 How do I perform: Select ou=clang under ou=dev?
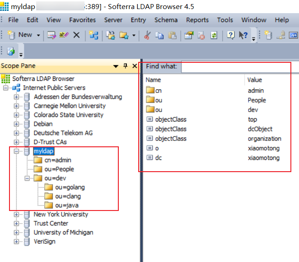click(x=68, y=196)
